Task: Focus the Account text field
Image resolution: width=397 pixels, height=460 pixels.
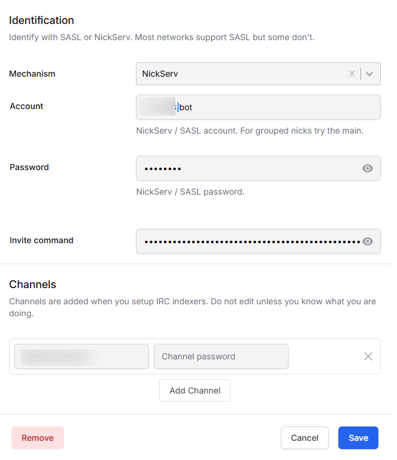Action: tap(258, 107)
